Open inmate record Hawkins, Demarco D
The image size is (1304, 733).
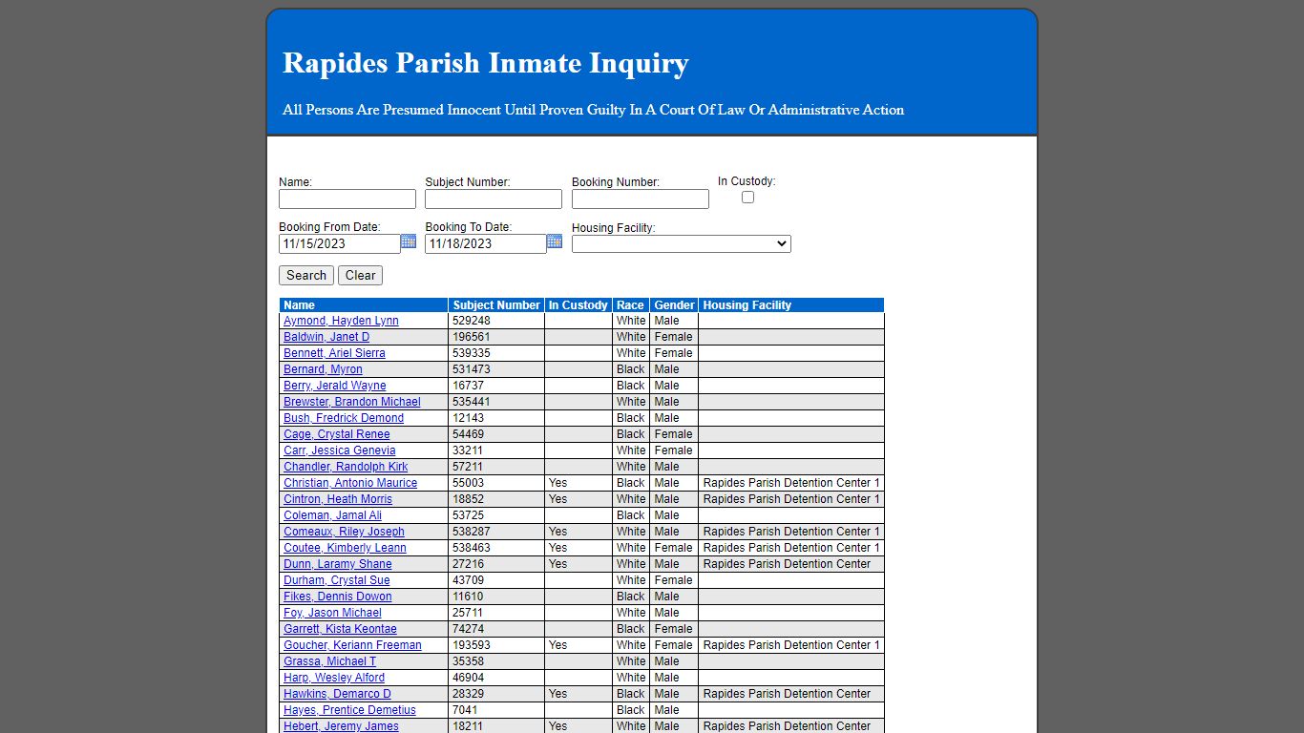pyautogui.click(x=337, y=694)
